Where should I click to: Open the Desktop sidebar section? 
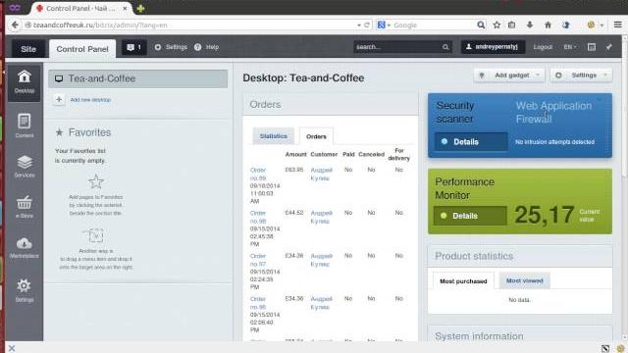click(24, 82)
